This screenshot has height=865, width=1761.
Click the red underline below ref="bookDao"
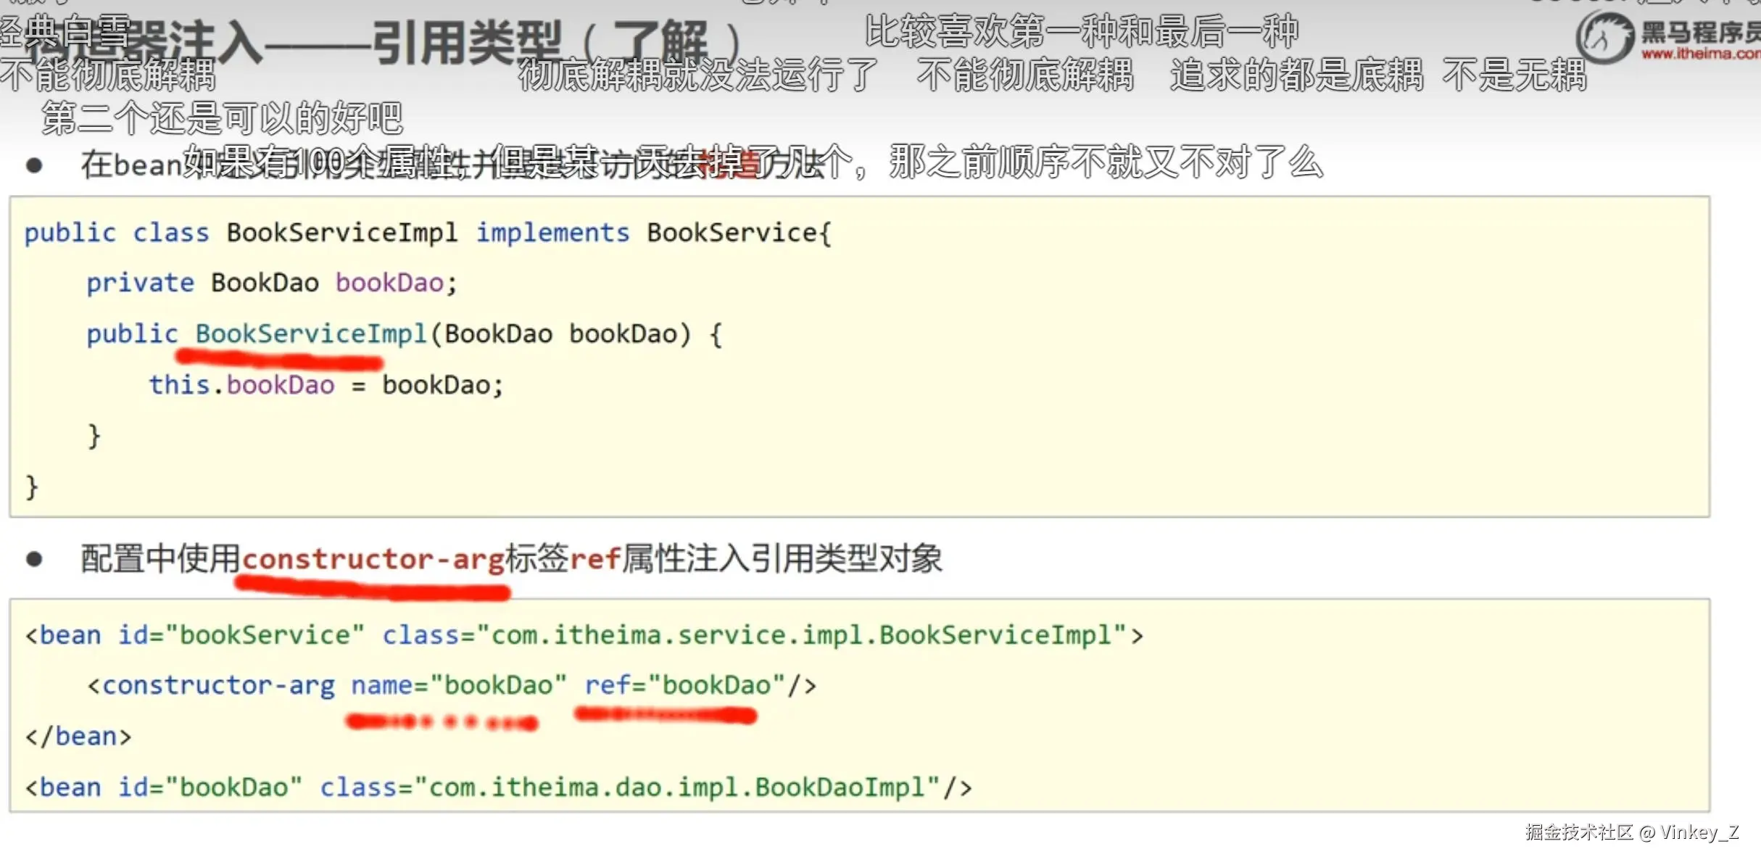666,716
